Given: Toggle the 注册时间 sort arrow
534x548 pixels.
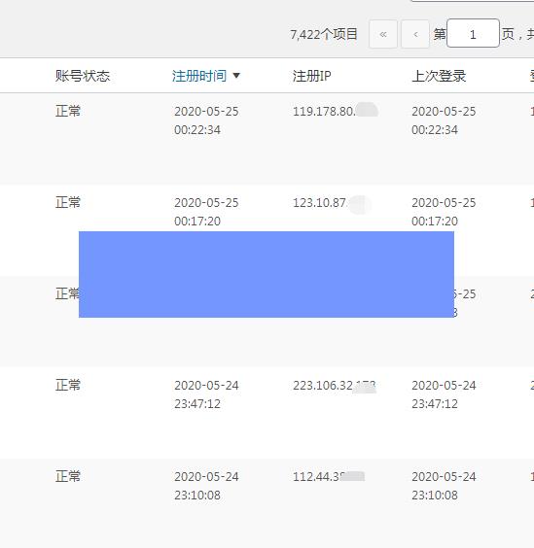Looking at the screenshot, I should (x=236, y=76).
